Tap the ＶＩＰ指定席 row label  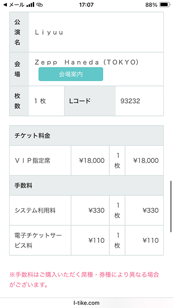pyautogui.click(x=32, y=161)
